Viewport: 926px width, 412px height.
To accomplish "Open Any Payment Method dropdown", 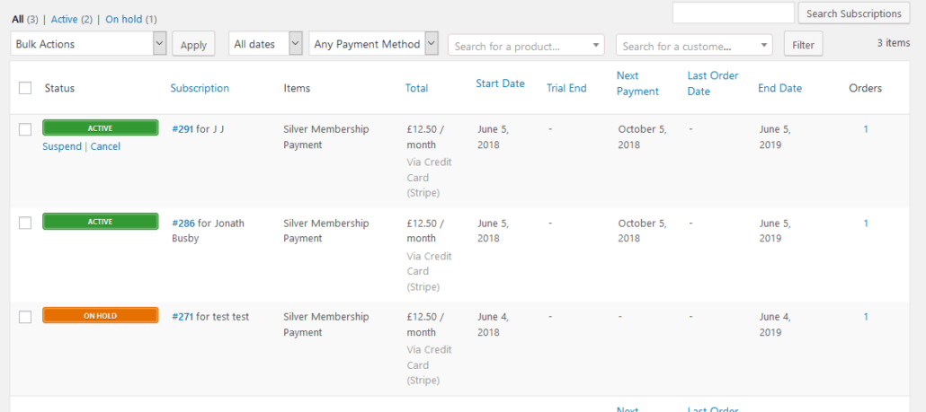I will (x=373, y=44).
